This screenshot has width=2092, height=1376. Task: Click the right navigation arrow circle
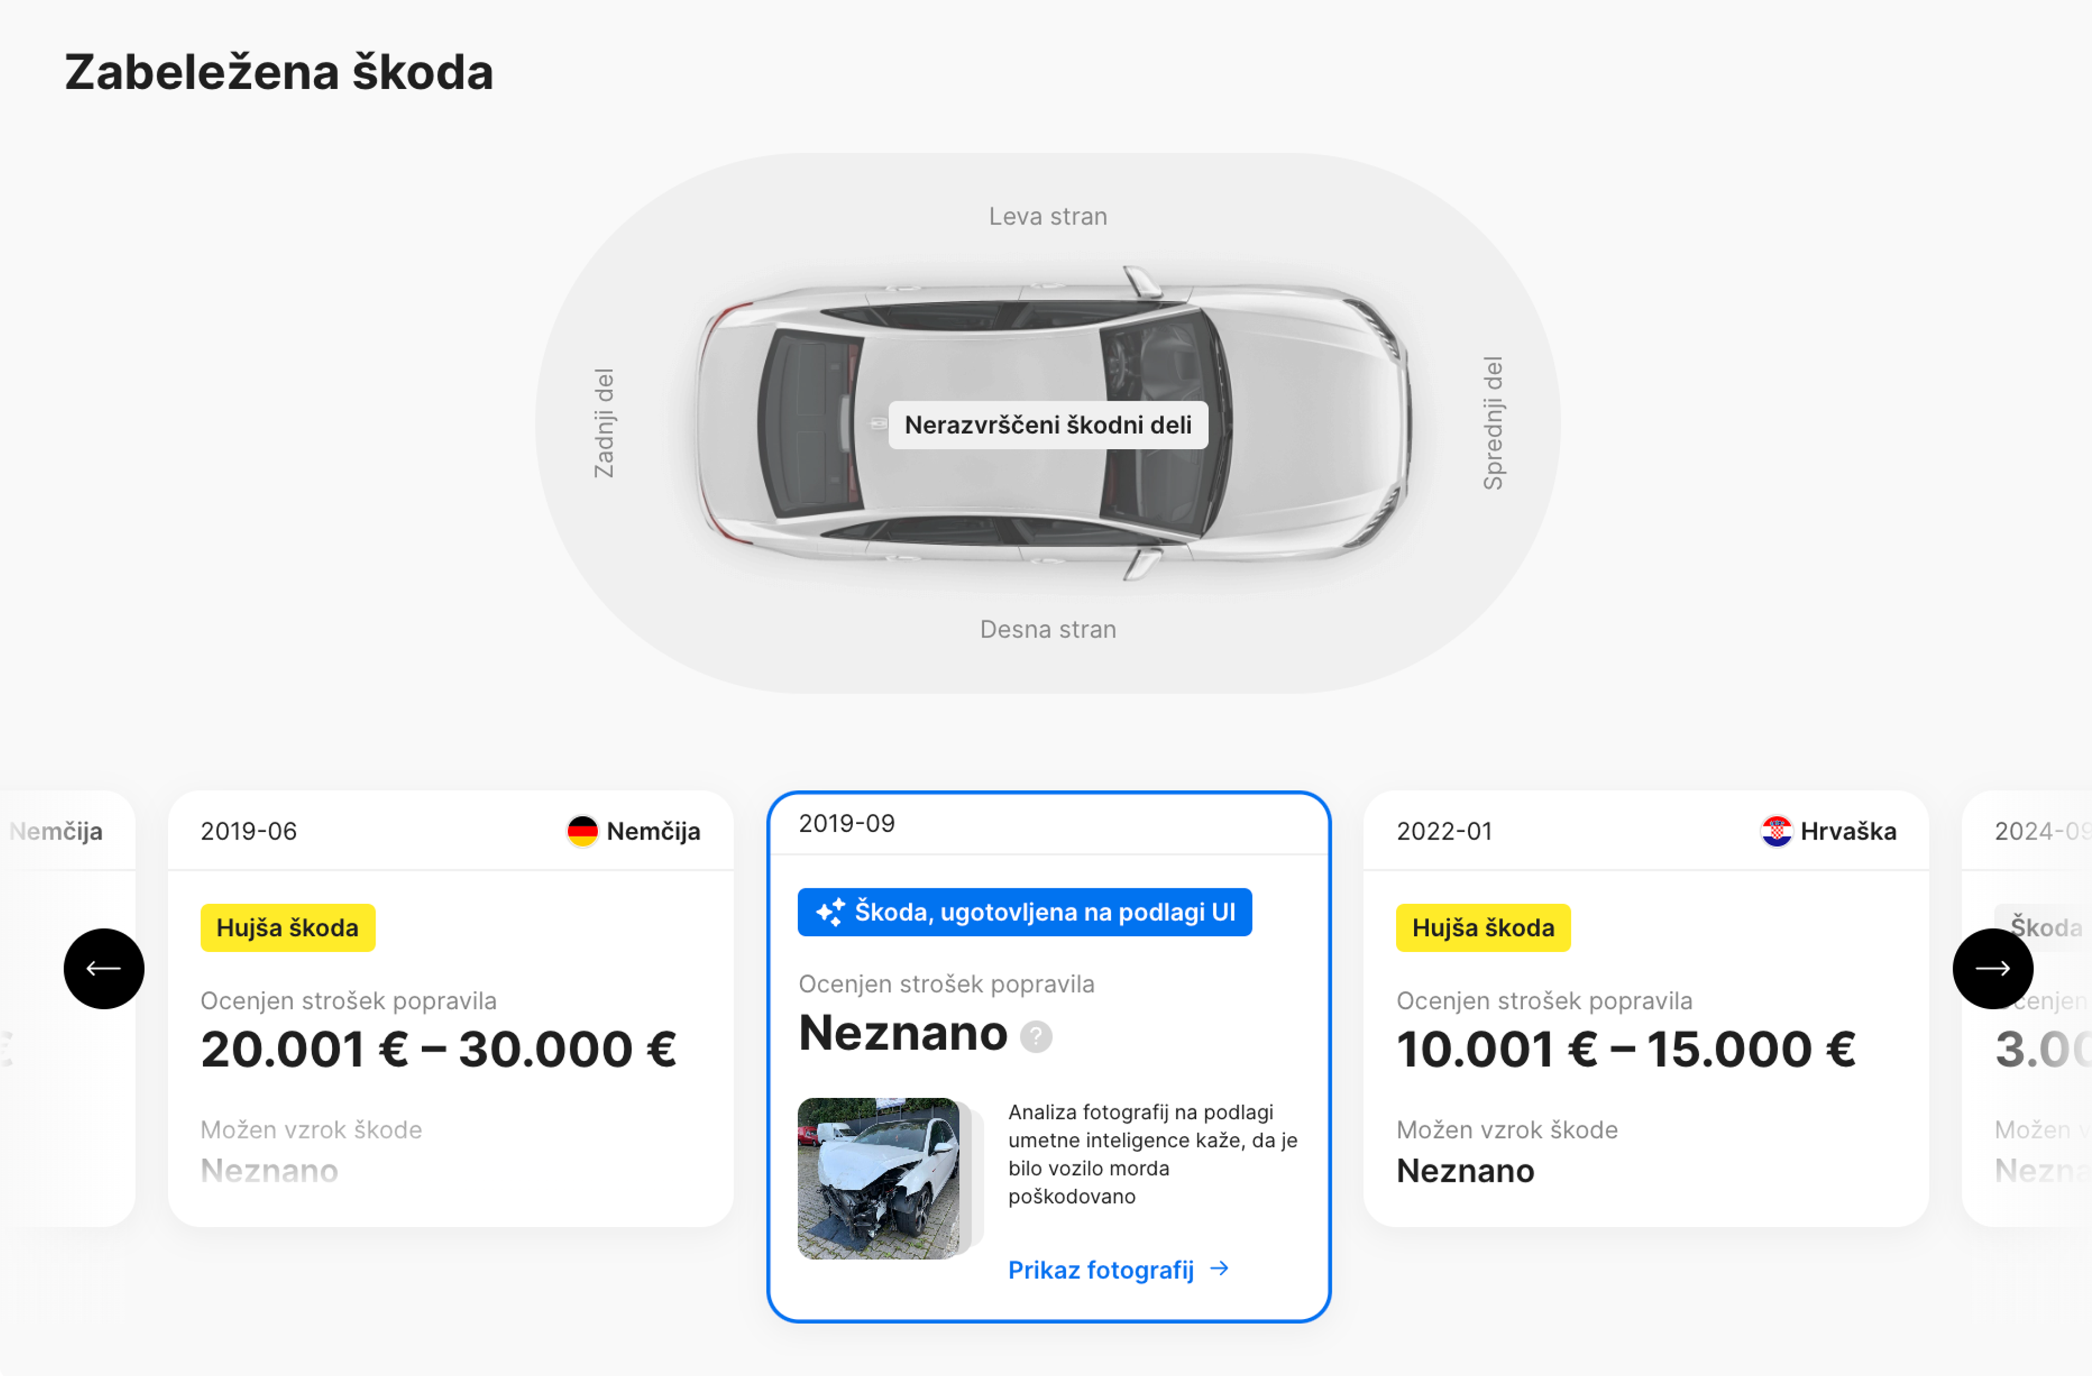(1993, 969)
